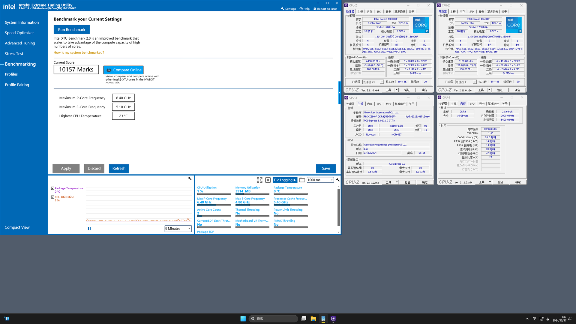Click the Current Score value field
The width and height of the screenshot is (576, 324).
click(x=76, y=70)
